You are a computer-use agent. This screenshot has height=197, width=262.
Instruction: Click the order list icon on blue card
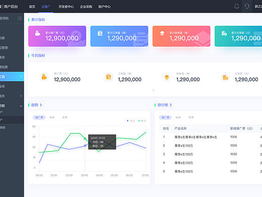click(100, 33)
